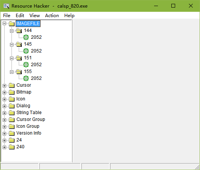Image resolution: width=200 pixels, height=170 pixels.
Task: Expand the String Table folder
Action: [x=4, y=113]
